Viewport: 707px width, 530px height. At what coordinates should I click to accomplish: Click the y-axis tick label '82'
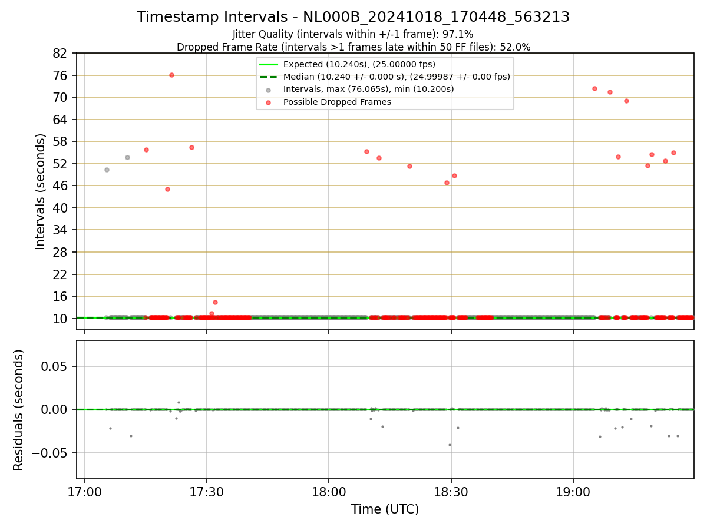[61, 54]
